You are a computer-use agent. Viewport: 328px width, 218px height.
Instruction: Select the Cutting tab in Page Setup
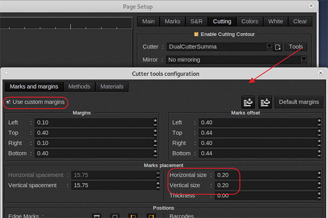coord(222,21)
